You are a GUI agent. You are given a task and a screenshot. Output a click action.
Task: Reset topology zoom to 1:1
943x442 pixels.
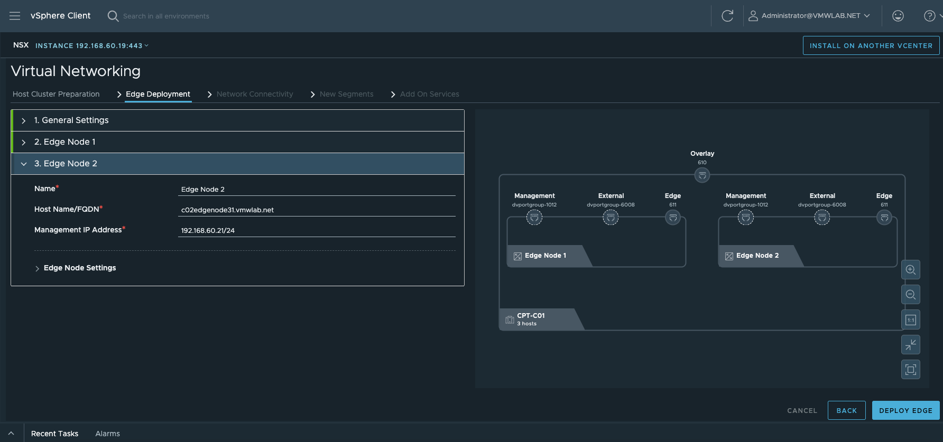pyautogui.click(x=910, y=319)
